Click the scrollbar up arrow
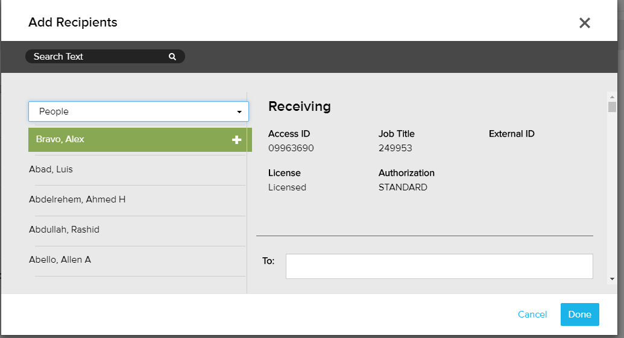The height and width of the screenshot is (338, 624). click(612, 97)
